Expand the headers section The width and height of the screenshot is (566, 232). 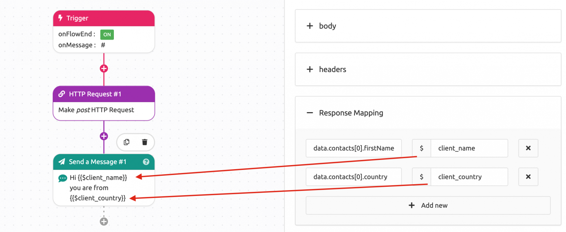point(310,69)
